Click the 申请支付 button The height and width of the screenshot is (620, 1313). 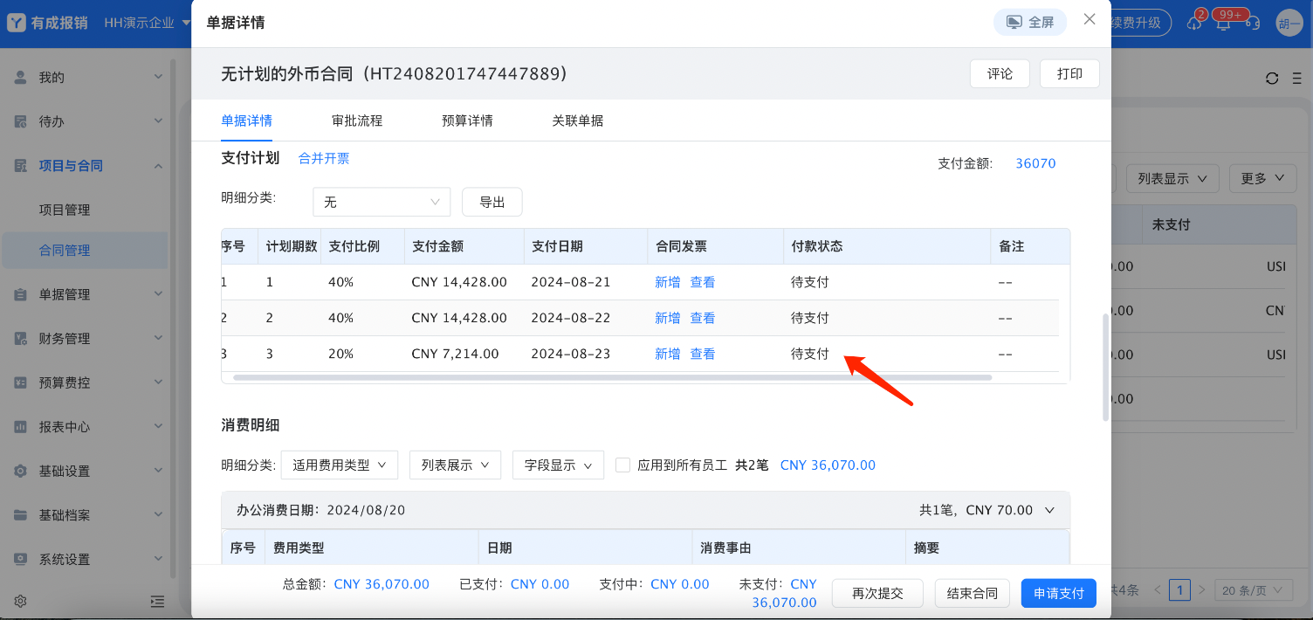click(1058, 594)
